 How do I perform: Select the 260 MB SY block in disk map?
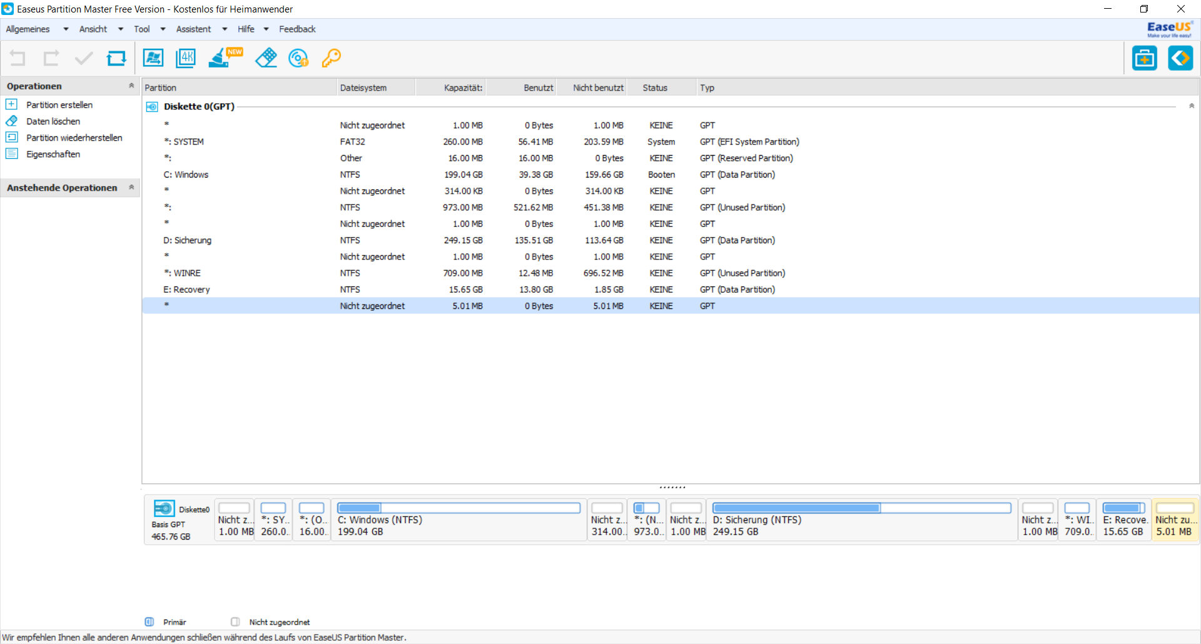tap(274, 520)
